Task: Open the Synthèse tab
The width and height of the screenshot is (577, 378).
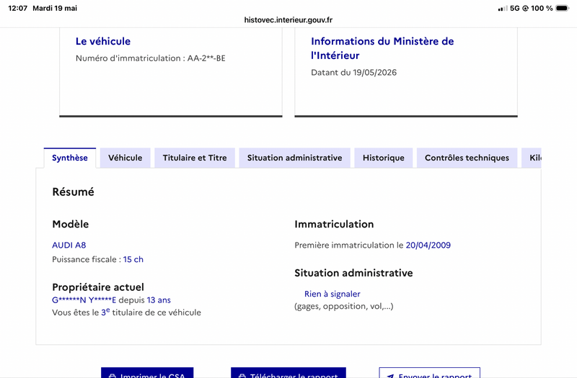Action: pyautogui.click(x=70, y=158)
